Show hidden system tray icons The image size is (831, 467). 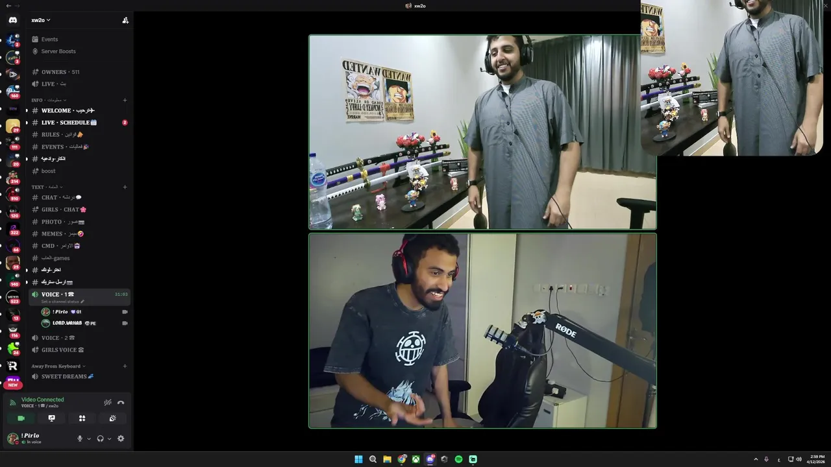(x=756, y=459)
